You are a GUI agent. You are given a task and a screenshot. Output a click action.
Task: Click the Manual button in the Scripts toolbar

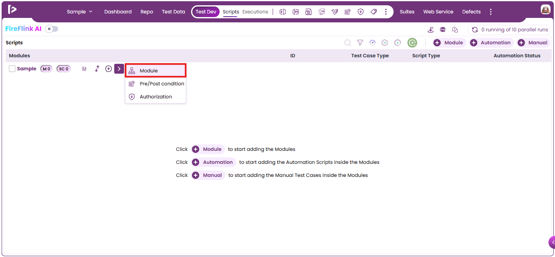pos(534,43)
